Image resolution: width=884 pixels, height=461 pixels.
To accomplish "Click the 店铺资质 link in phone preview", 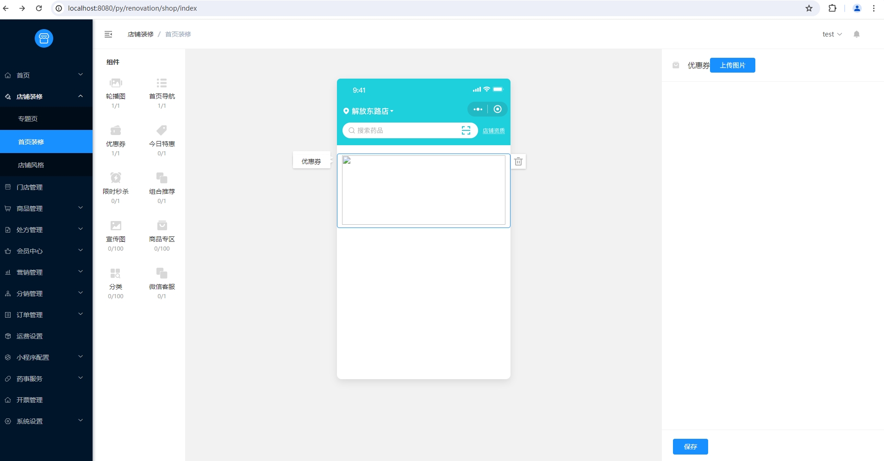I will [x=494, y=131].
